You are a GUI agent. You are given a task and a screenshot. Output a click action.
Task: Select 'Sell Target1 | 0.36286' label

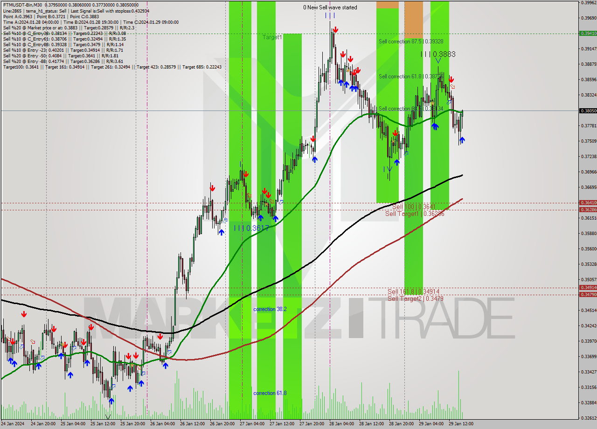pos(415,214)
